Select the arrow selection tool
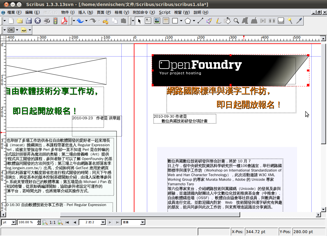Viewport: 327px width, 236px height. coord(139,21)
